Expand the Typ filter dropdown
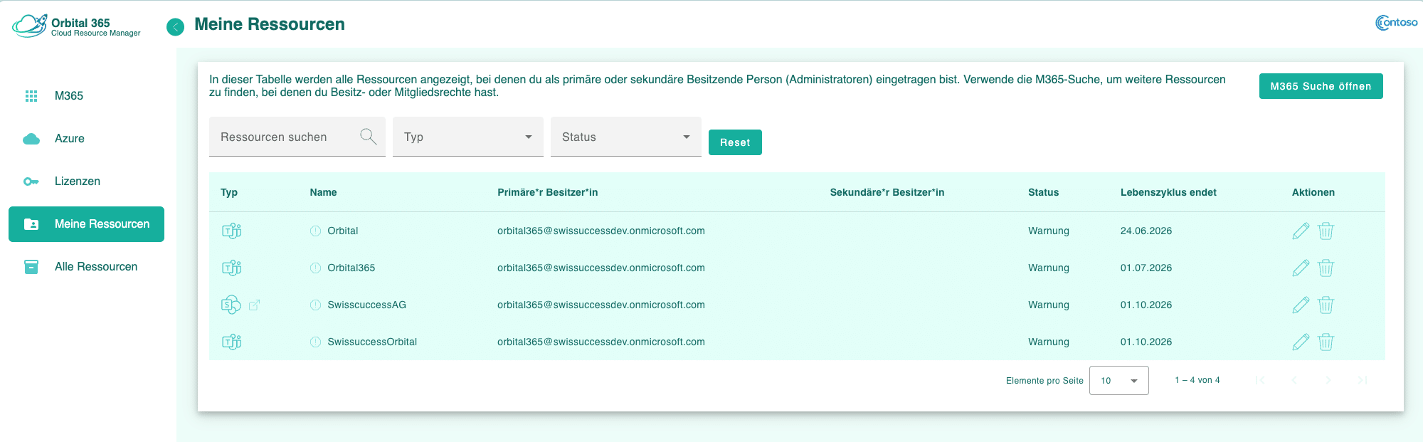 coord(467,137)
